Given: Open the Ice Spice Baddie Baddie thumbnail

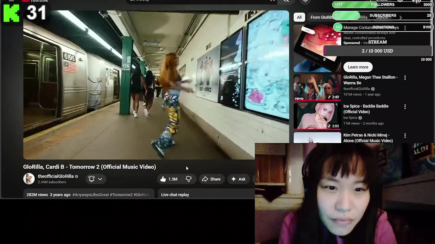Looking at the screenshot, I should [x=317, y=116].
